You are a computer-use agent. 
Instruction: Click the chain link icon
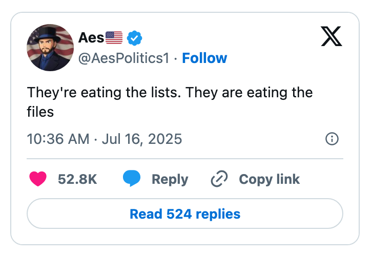coord(219,179)
